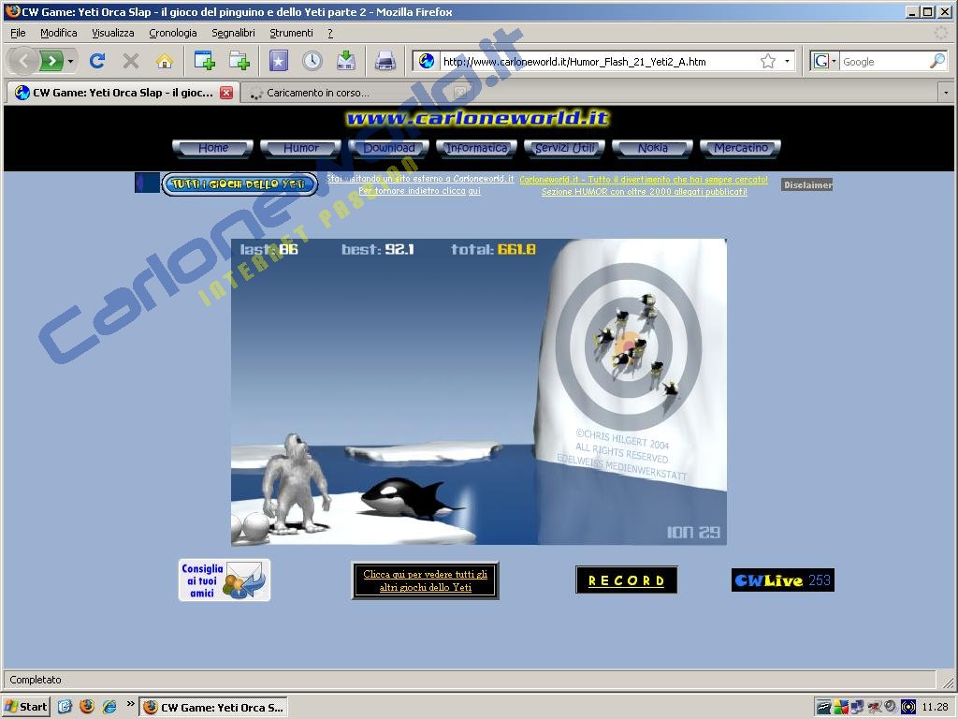Click the Consiglia ai tuoi amici icon
This screenshot has width=958, height=719.
coord(225,580)
